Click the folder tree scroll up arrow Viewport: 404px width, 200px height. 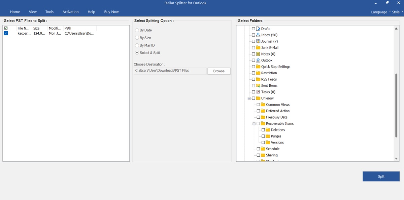[x=396, y=29]
